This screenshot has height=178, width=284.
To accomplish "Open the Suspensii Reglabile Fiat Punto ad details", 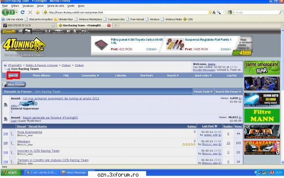I will [x=226, y=49].
